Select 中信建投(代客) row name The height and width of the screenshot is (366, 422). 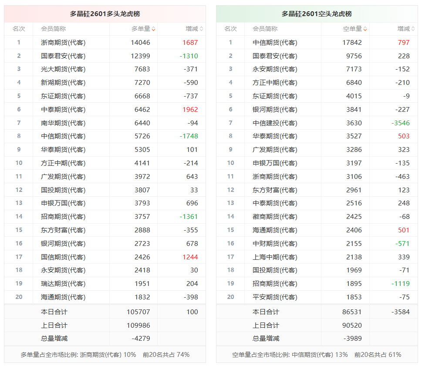[275, 123]
